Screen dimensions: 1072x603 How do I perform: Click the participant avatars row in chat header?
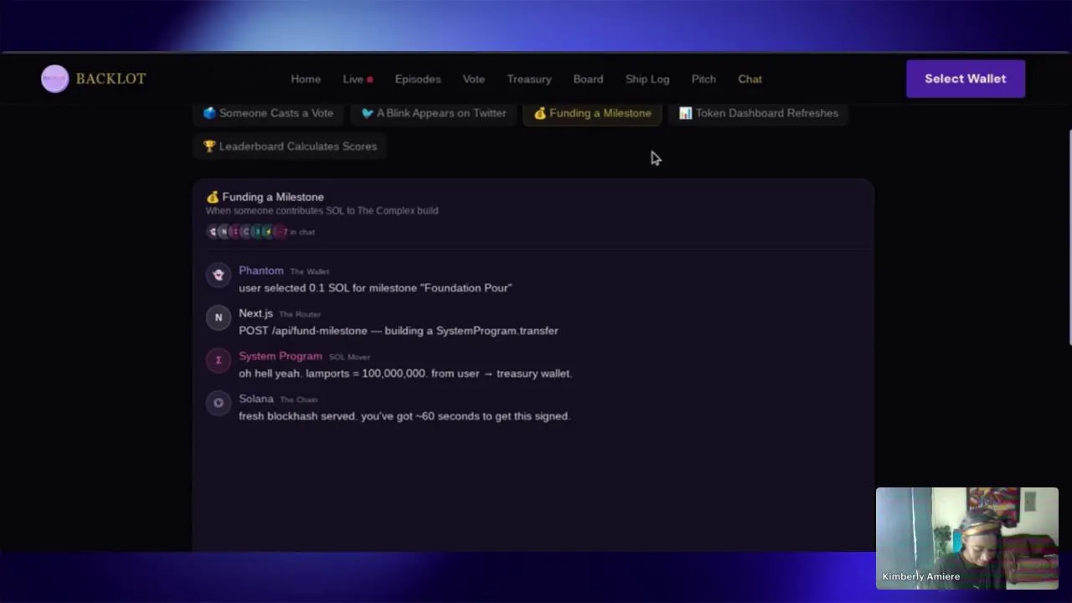[x=246, y=232]
